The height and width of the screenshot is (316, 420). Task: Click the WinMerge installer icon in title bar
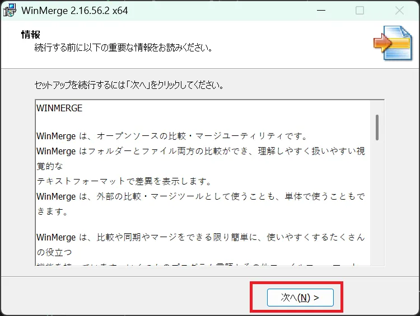point(10,11)
